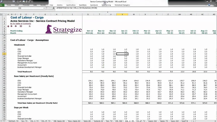
Task: Open the View ribbon tab
Action: click(x=51, y=5)
